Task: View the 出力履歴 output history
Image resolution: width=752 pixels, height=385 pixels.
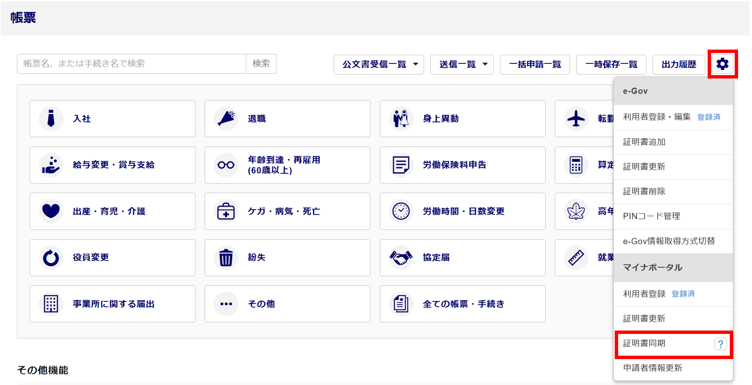Action: [x=679, y=65]
